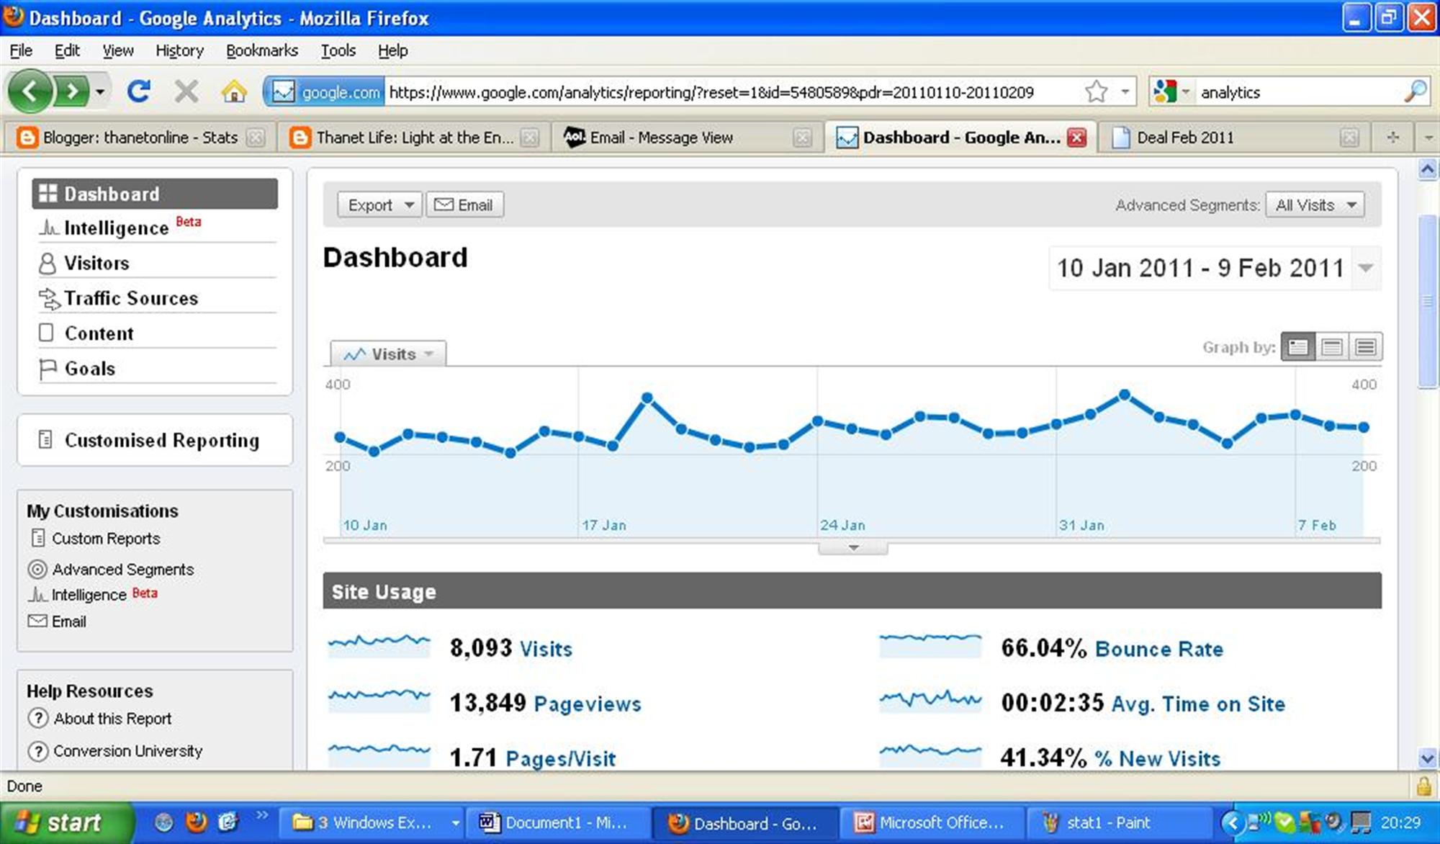Open the View menu
Screen dimensions: 1440x844
[118, 50]
